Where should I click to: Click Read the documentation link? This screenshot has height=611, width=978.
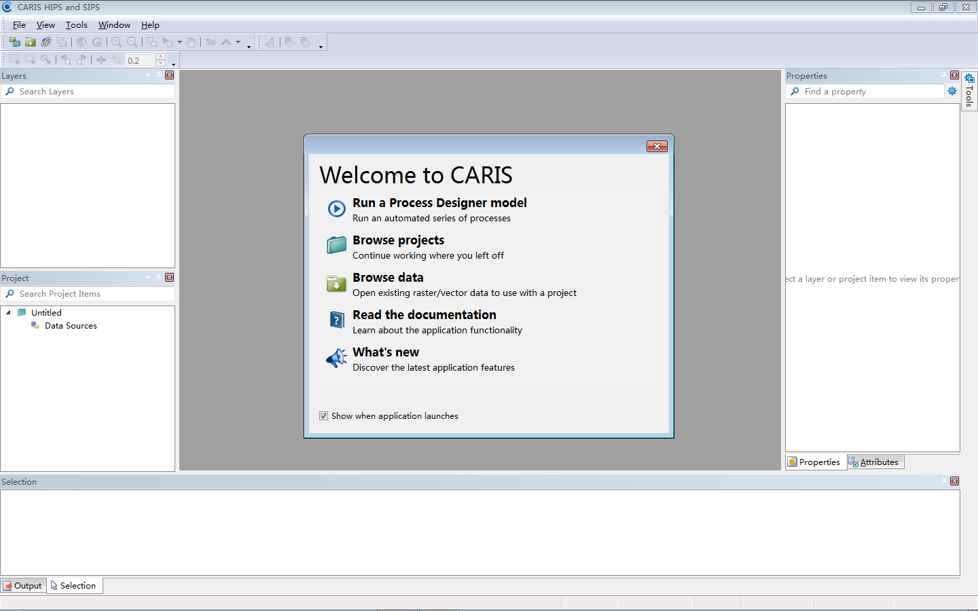click(424, 314)
